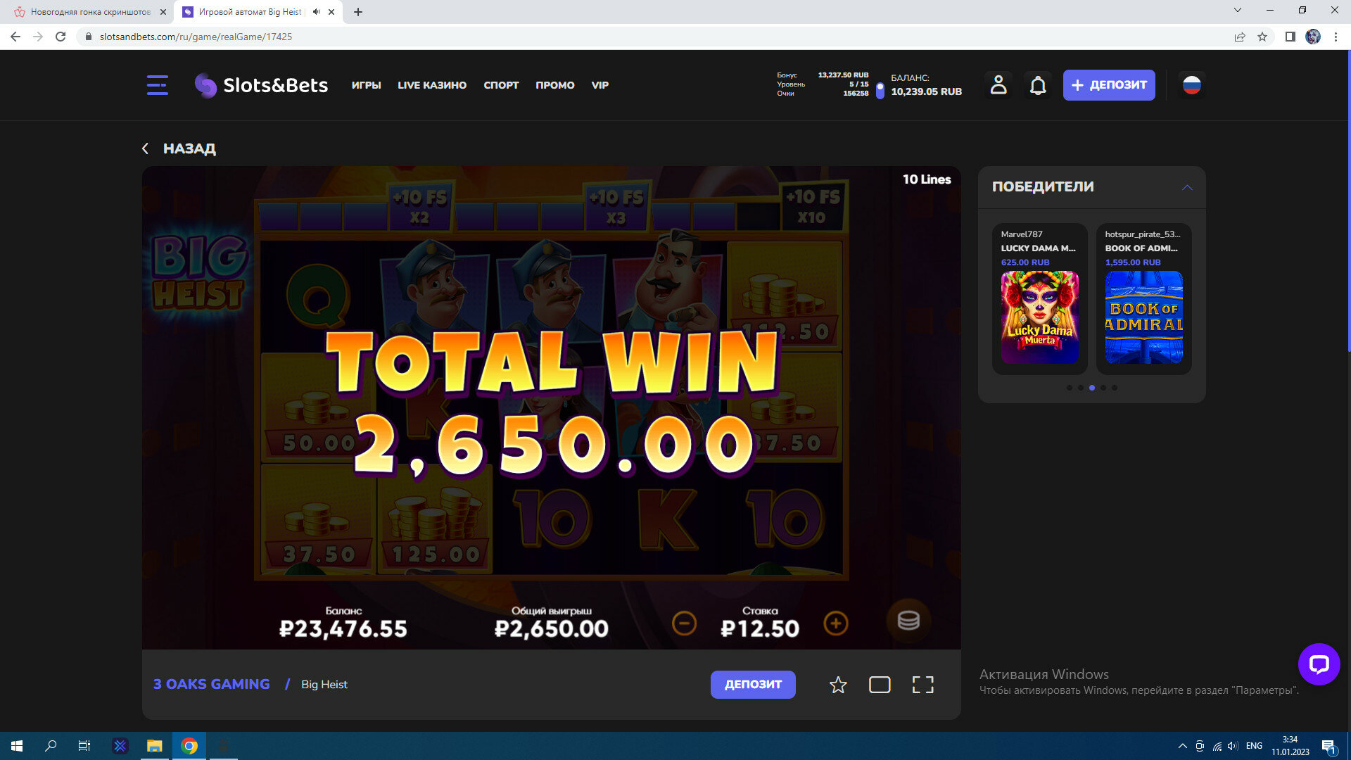Add Big Heist to favorites star
Screen dimensions: 1351x760
(x=837, y=685)
